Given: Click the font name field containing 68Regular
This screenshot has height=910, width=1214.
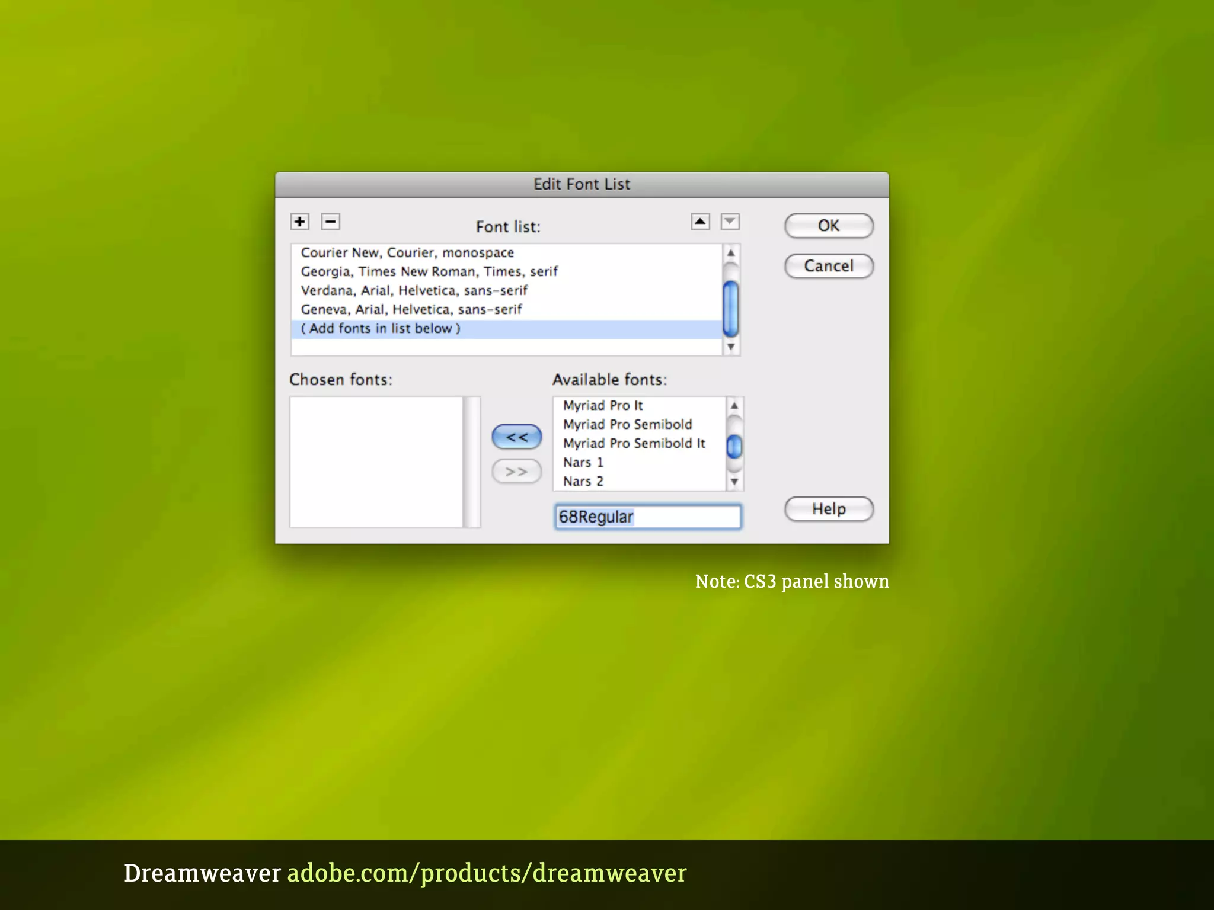Looking at the screenshot, I should pos(648,517).
